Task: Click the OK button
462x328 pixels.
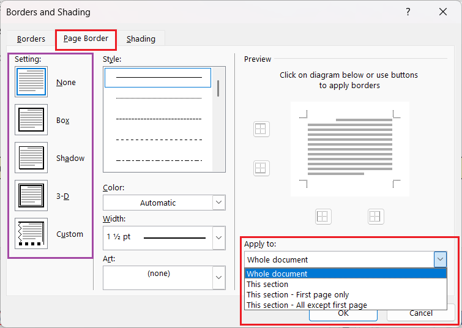Action: click(343, 315)
